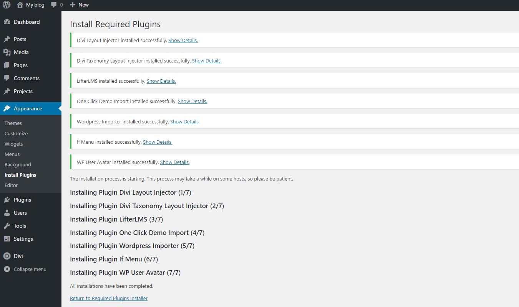519x307 pixels.
Task: Click the Tools wrench icon
Action: (x=7, y=226)
